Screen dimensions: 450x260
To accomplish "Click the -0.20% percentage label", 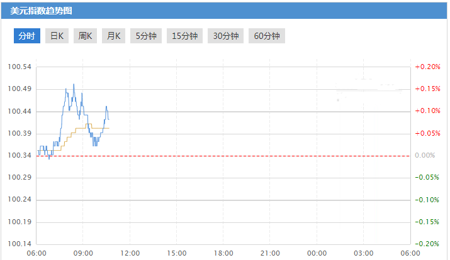I will pyautogui.click(x=427, y=244).
